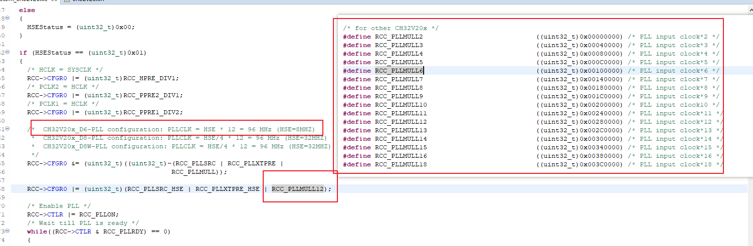Click the highlighted RCC_PLLMULL12 identifier in code
This screenshot has width=753, height=246.
pos(298,189)
